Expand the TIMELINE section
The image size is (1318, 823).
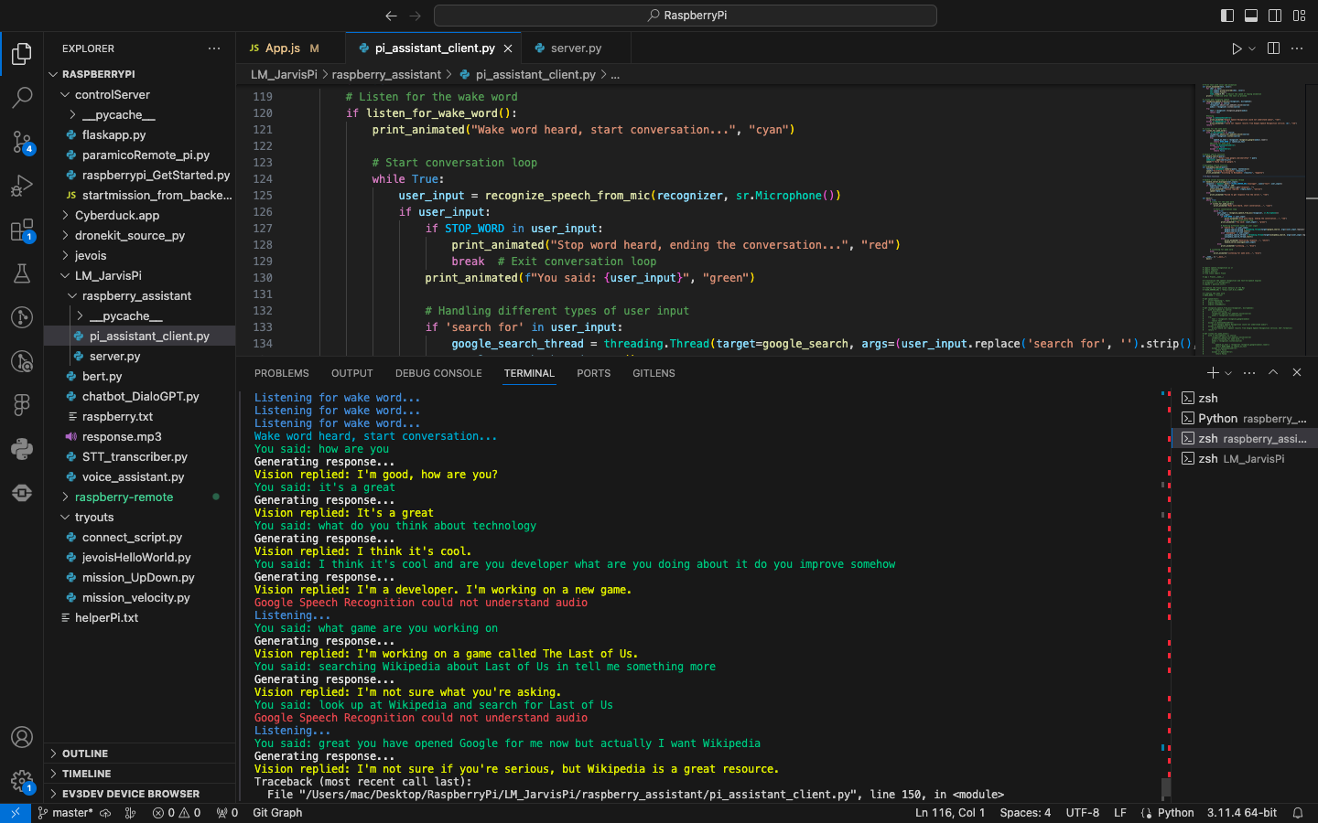point(140,774)
